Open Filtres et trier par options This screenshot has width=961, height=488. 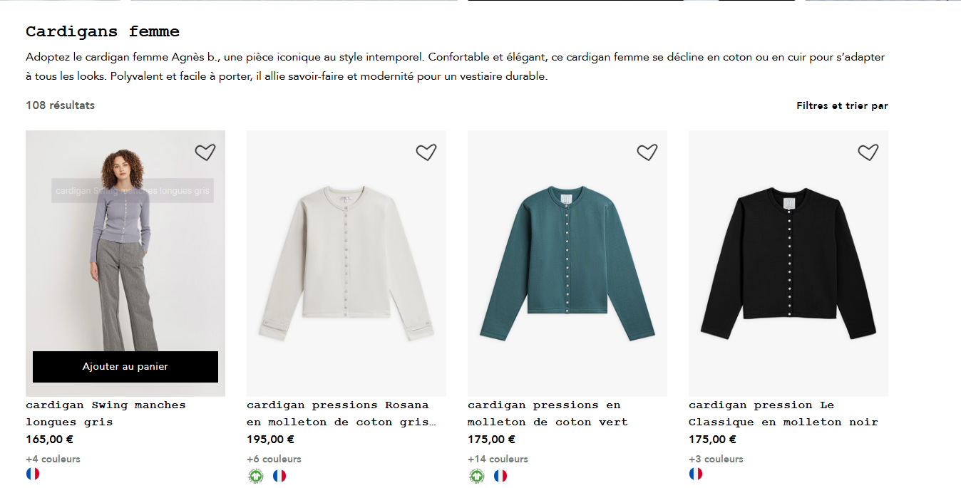coord(842,105)
